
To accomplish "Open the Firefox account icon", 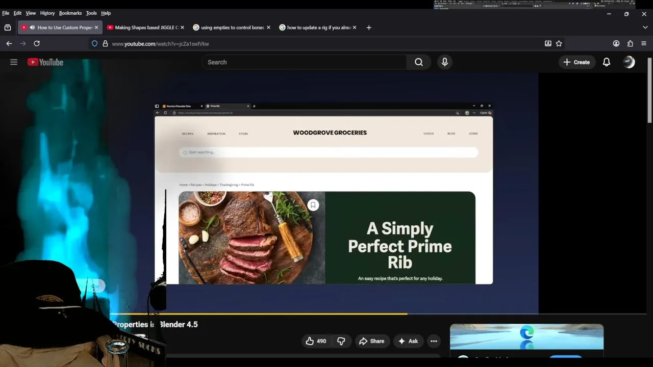I will 616,44.
